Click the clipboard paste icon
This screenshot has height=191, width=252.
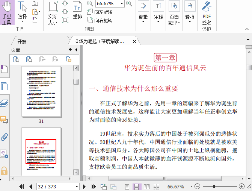[35, 12]
